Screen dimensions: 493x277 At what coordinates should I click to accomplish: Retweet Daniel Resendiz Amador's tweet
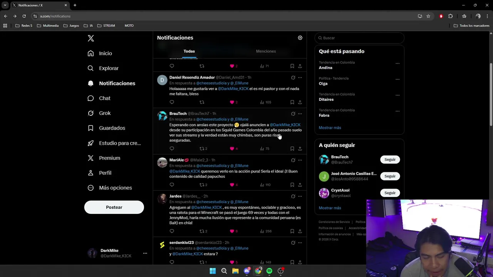click(202, 102)
